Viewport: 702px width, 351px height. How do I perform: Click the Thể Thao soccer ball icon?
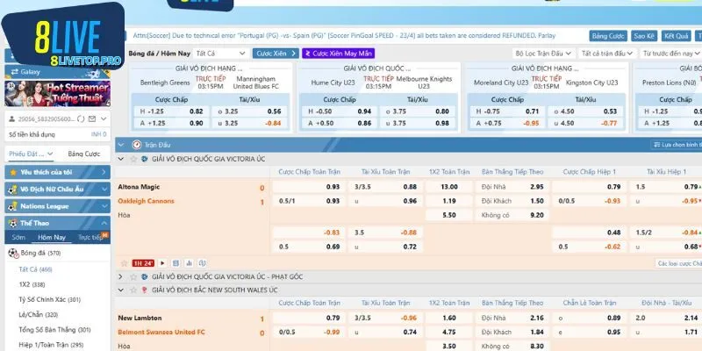coord(13,223)
